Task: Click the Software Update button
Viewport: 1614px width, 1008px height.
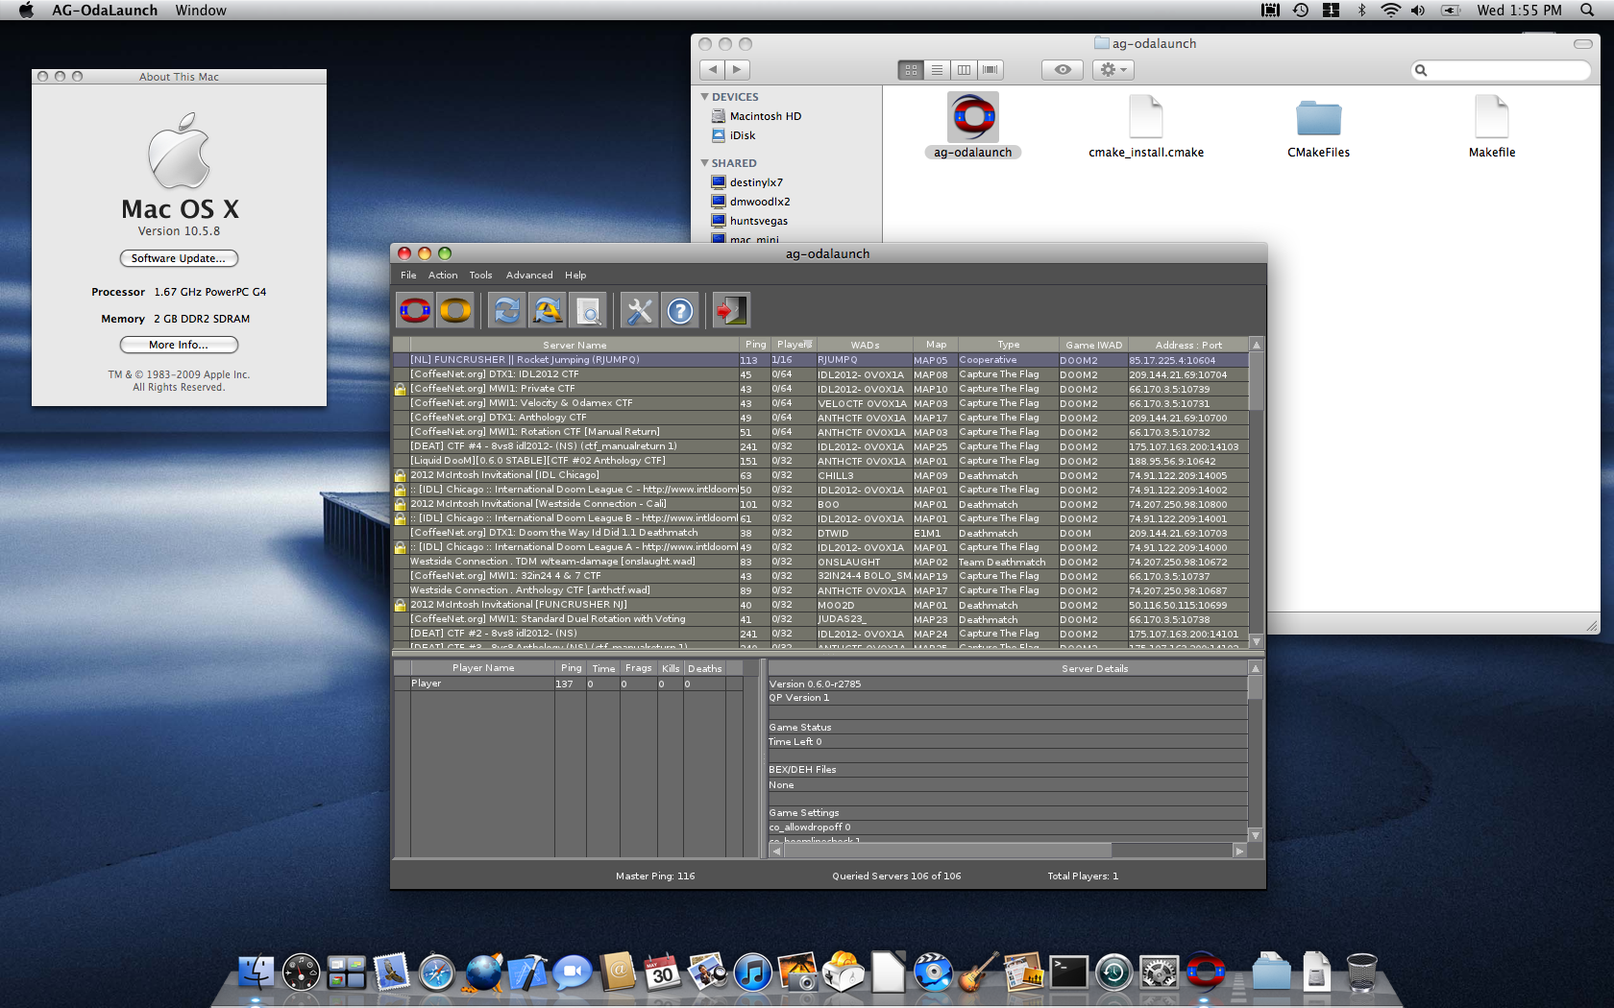Action: 179,258
